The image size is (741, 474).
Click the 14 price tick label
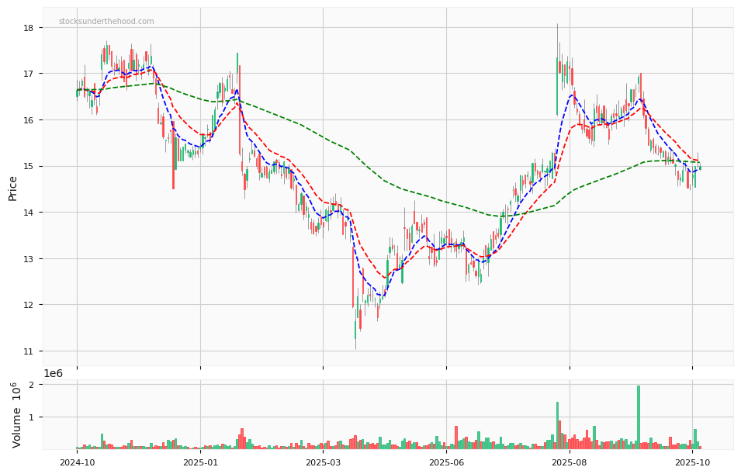pyautogui.click(x=29, y=213)
